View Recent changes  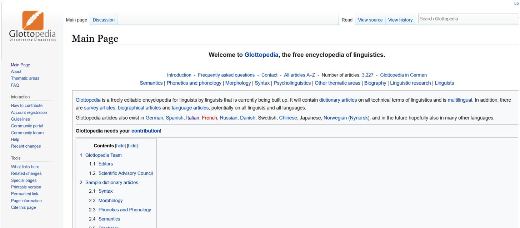tap(26, 146)
